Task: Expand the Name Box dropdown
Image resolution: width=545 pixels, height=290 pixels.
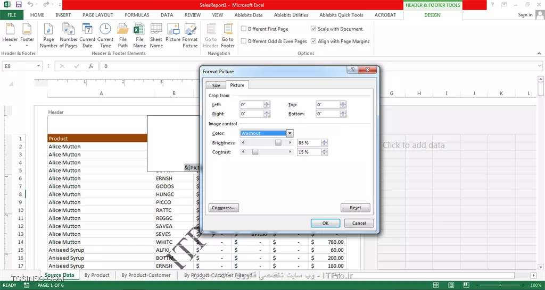Action: pyautogui.click(x=38, y=66)
